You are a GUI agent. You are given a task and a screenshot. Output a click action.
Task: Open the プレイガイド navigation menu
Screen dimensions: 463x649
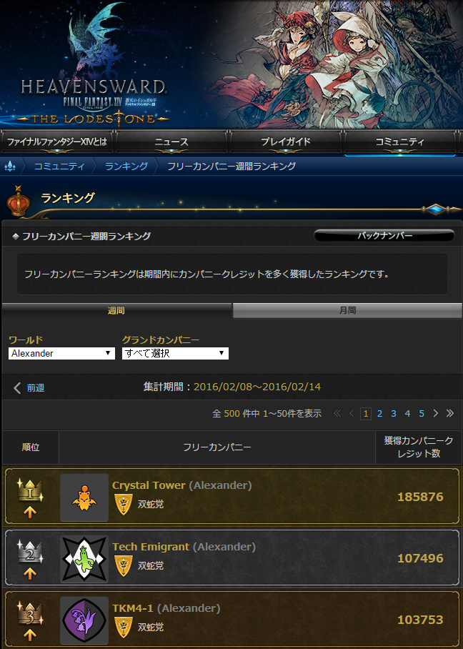point(286,142)
